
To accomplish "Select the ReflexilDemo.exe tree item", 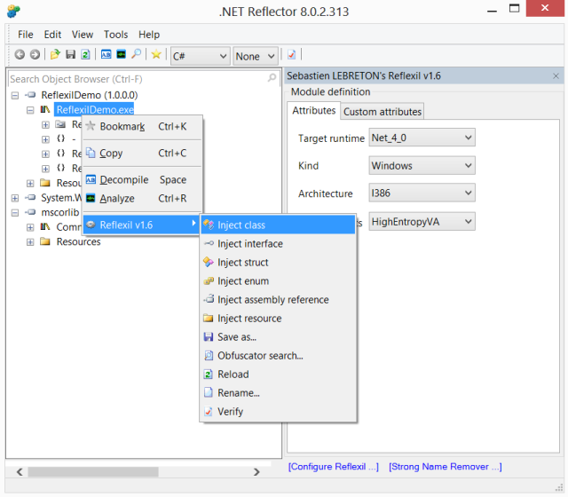I will coord(95,109).
